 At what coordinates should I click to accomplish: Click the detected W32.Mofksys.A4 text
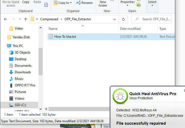click(144, 110)
